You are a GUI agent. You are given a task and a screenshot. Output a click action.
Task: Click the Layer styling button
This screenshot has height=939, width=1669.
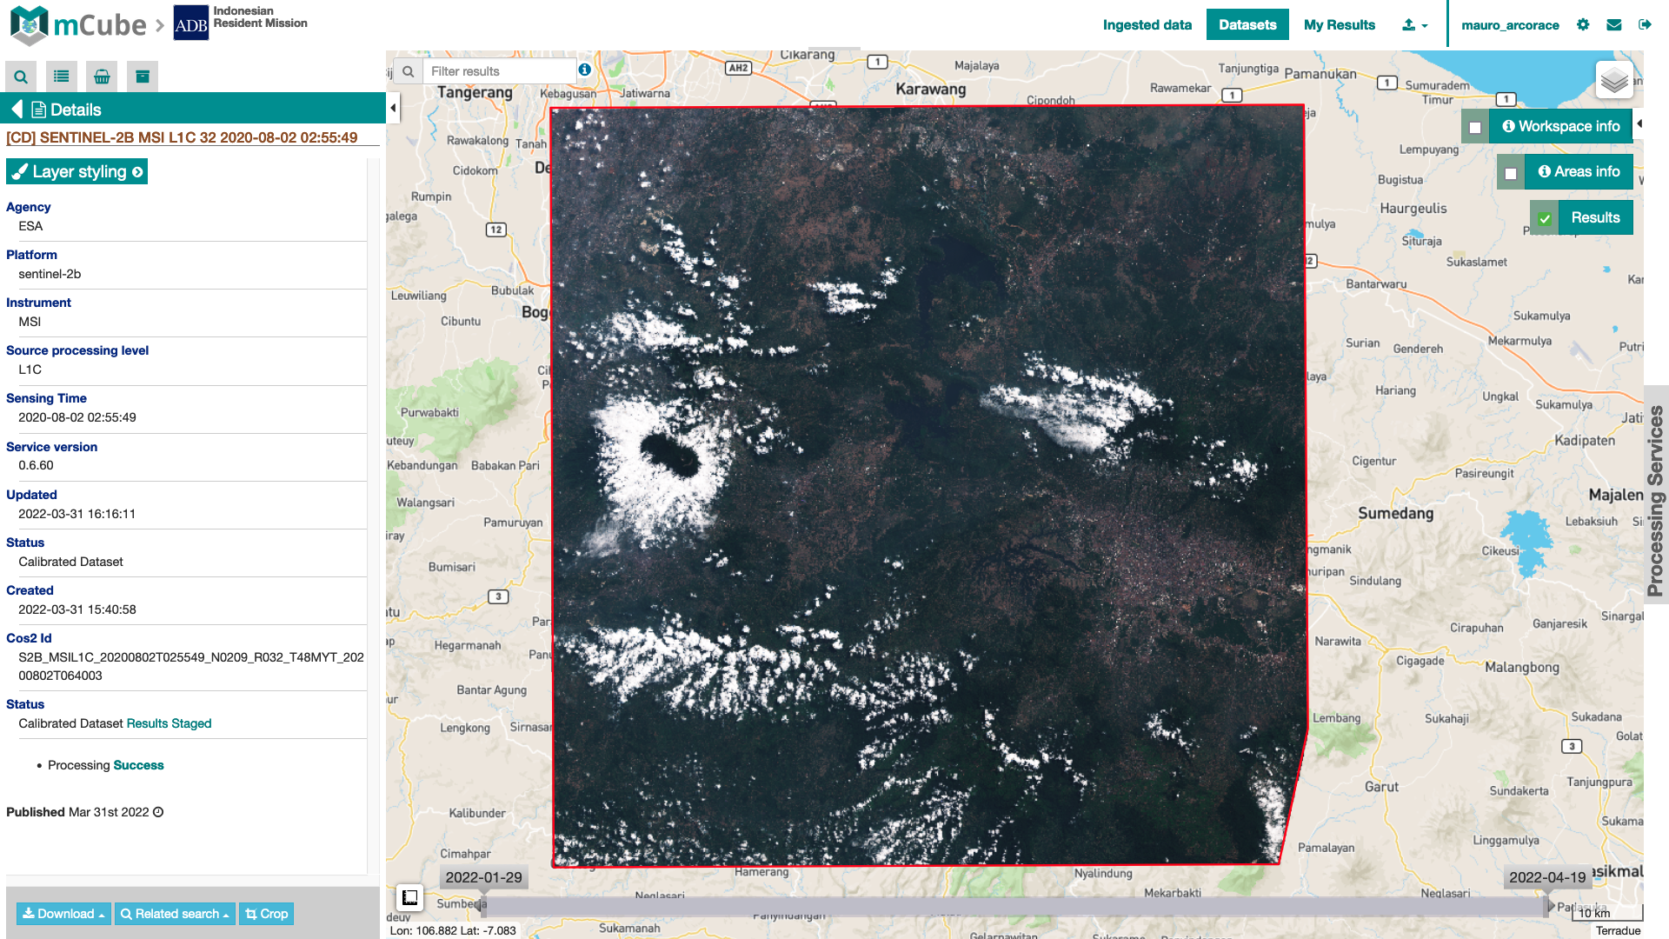(x=77, y=172)
